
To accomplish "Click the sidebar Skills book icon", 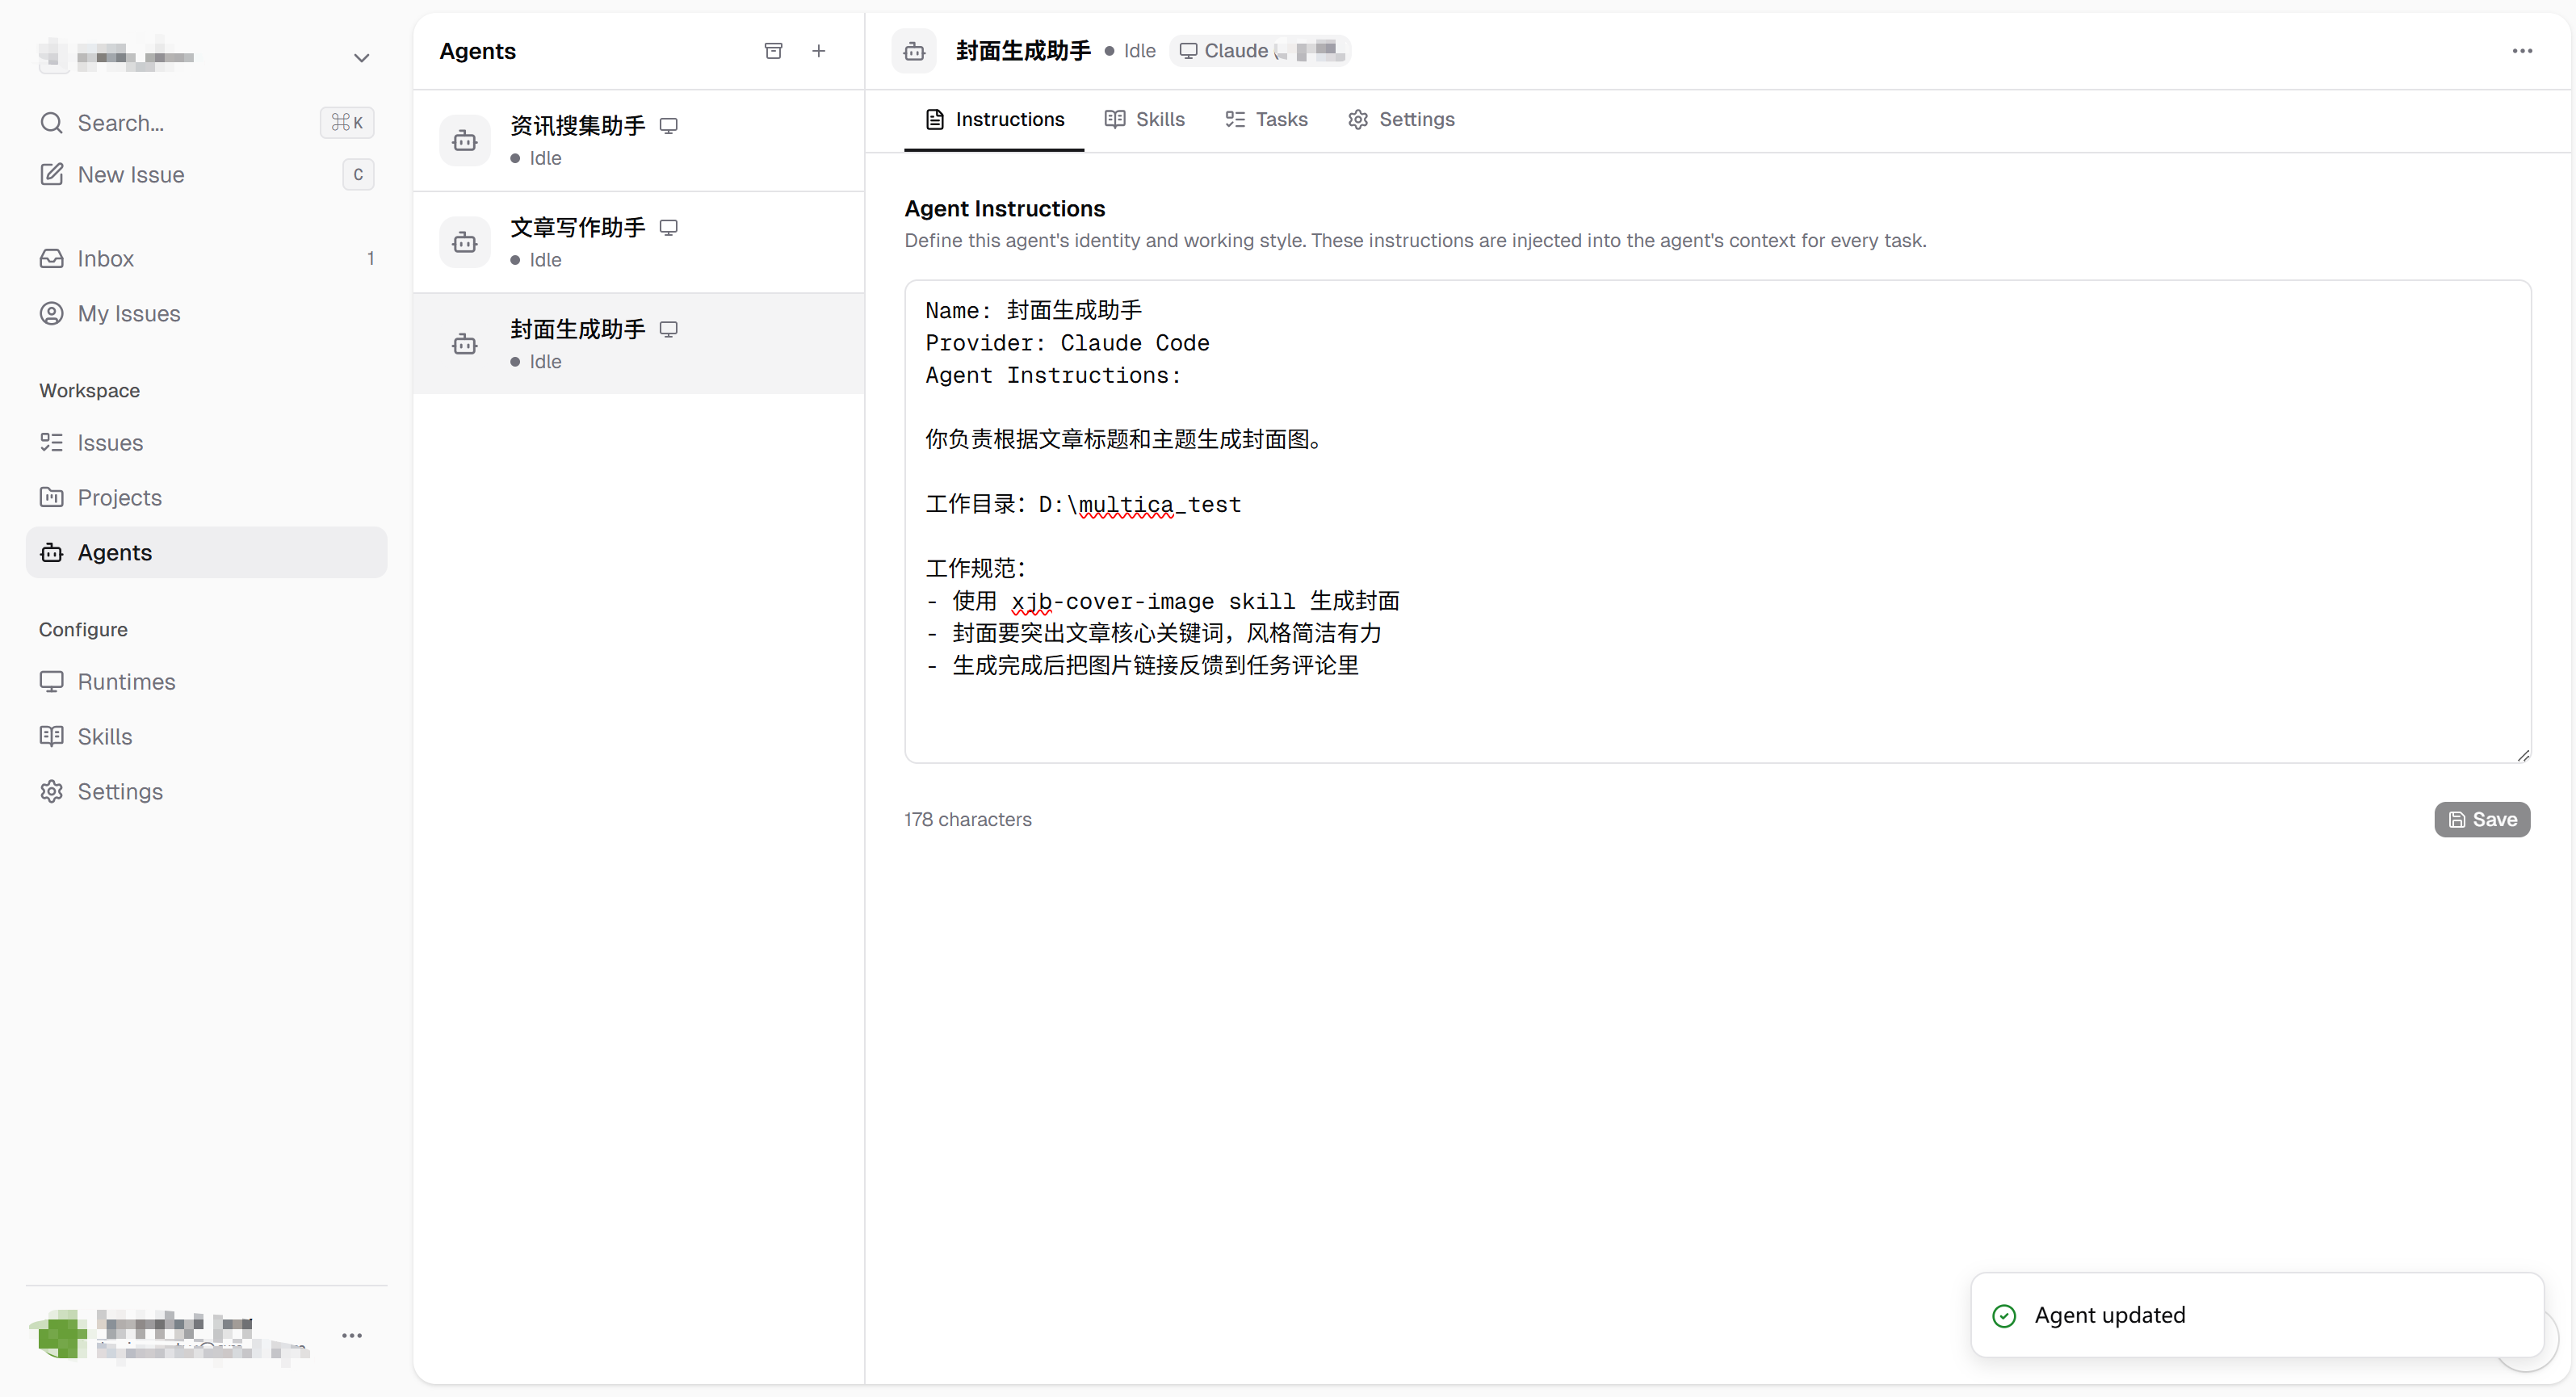I will pyautogui.click(x=52, y=737).
